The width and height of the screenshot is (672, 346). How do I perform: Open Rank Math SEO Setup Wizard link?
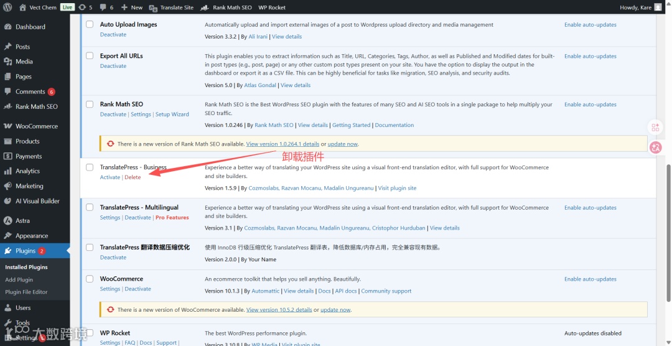click(x=172, y=115)
